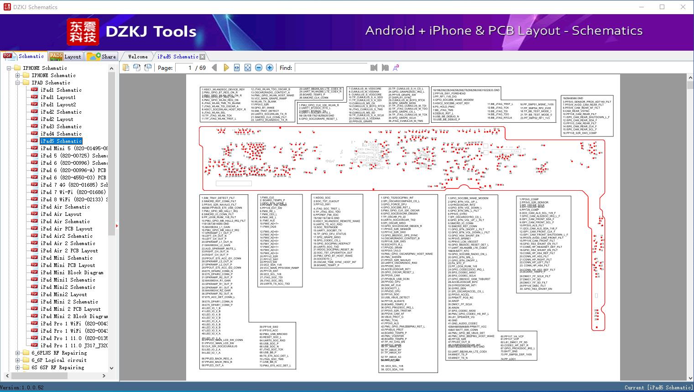Open iPad 6 (820-4550-03) PCB file
Image resolution: width=694 pixels, height=392 pixels.
tap(73, 178)
